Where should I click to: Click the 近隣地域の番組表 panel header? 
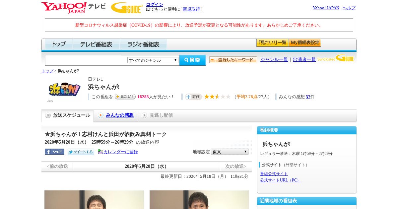[307, 201]
